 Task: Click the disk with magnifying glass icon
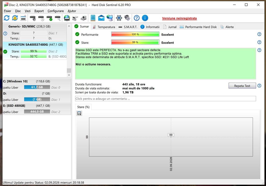click(58, 18)
